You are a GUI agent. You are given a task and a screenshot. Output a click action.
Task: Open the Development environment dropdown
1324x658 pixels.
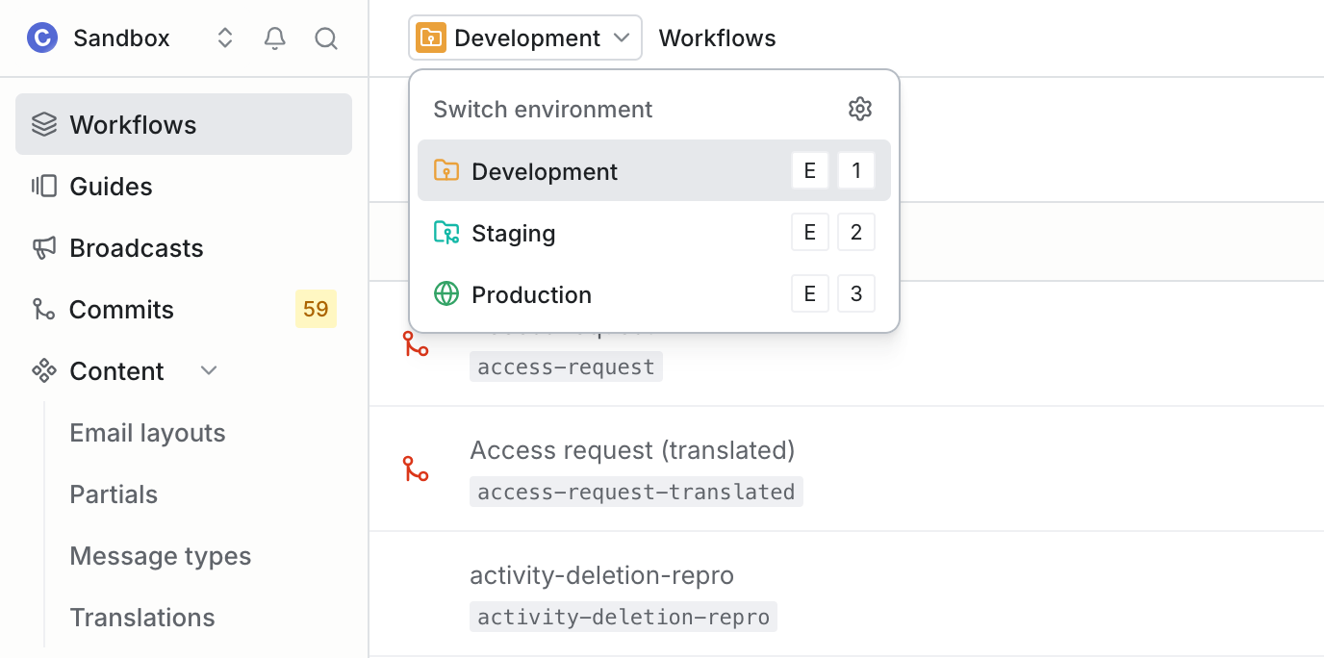(524, 38)
